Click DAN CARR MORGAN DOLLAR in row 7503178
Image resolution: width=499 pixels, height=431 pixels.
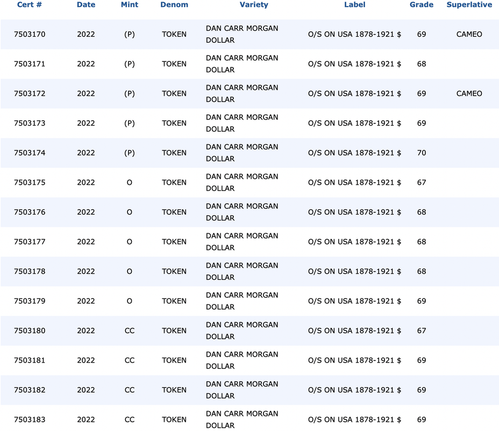pyautogui.click(x=242, y=272)
